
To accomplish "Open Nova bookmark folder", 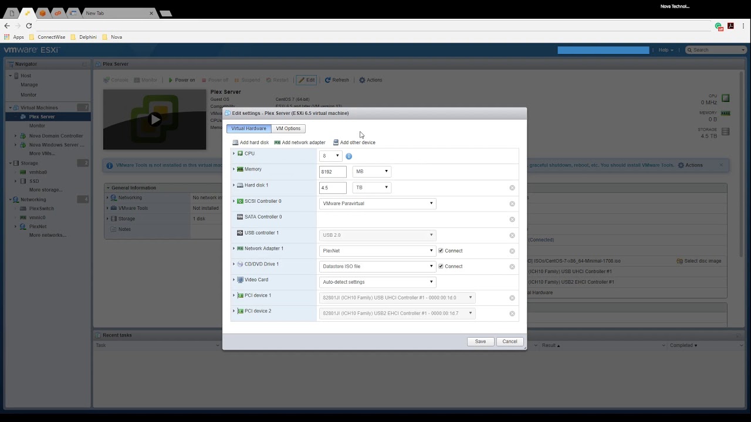I will click(x=113, y=37).
